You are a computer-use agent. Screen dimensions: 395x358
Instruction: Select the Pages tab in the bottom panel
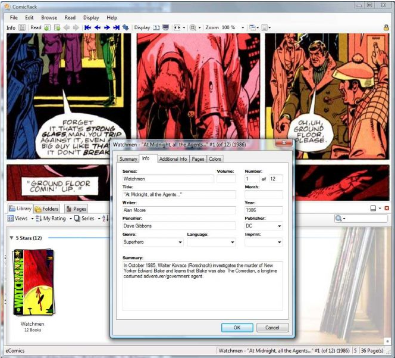tap(76, 209)
